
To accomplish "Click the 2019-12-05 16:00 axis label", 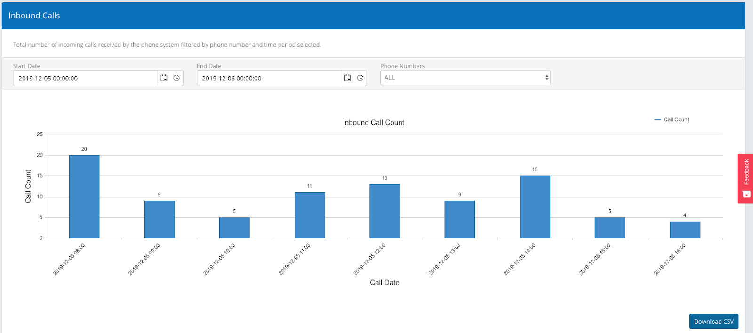I will (x=670, y=259).
